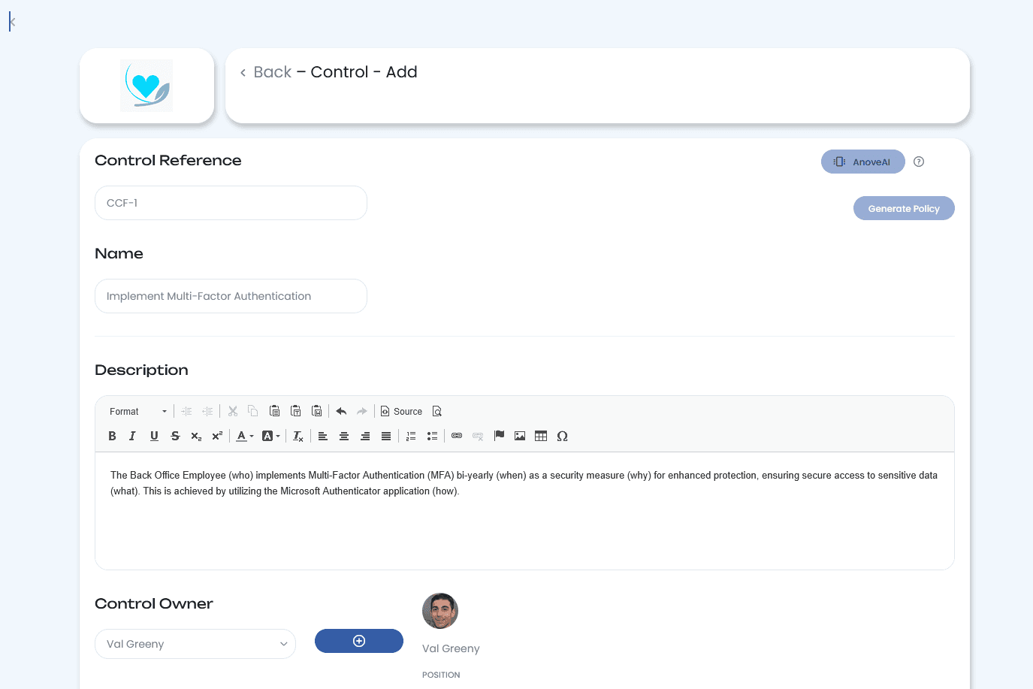
Task: Click the Generate Policy button
Action: click(x=904, y=208)
